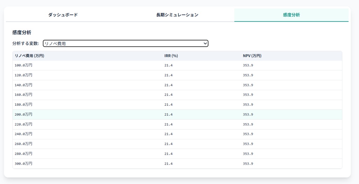
Task: Click the 300.0万円 row
Action: tap(23, 164)
